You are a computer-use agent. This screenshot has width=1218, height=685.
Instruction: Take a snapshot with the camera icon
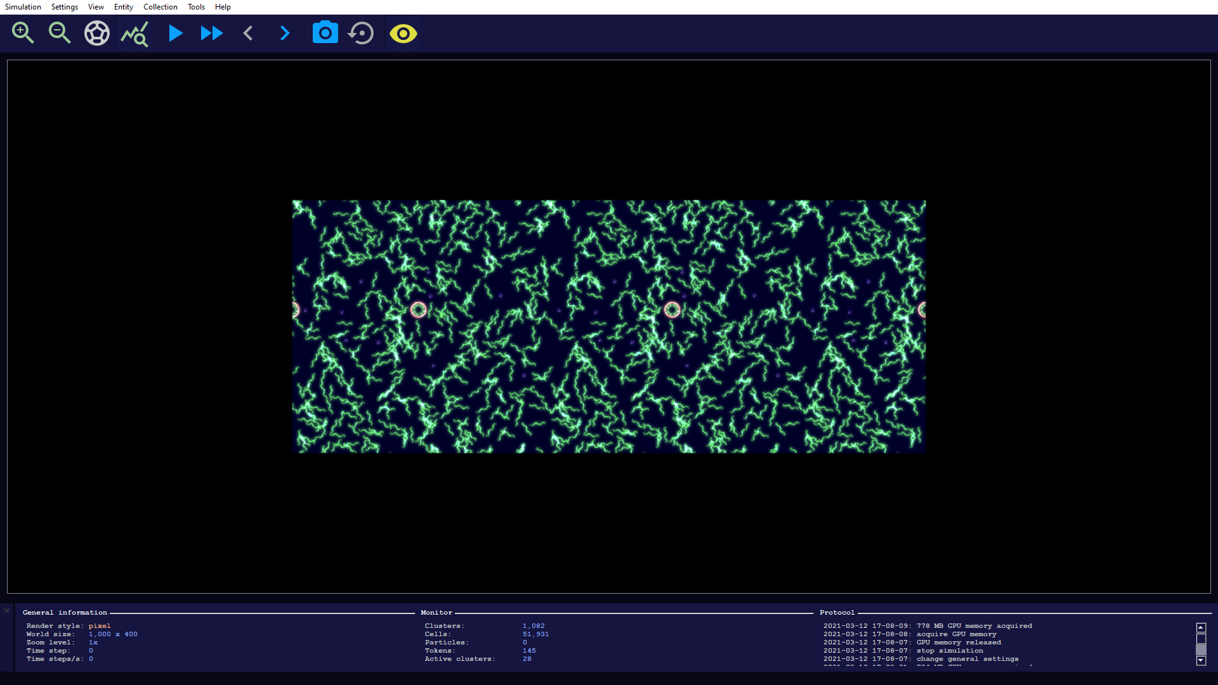point(325,33)
